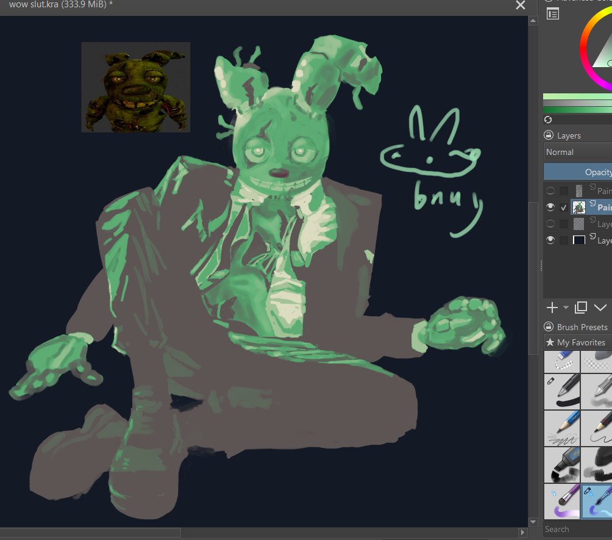Click the plus button to add a new layer

click(x=552, y=308)
